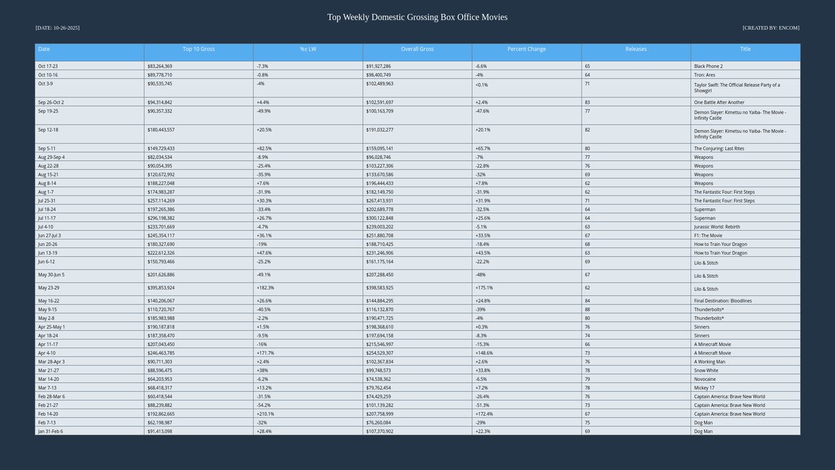Select the Jun 27-Jul 3 date cell
The image size is (835, 470).
click(x=90, y=235)
